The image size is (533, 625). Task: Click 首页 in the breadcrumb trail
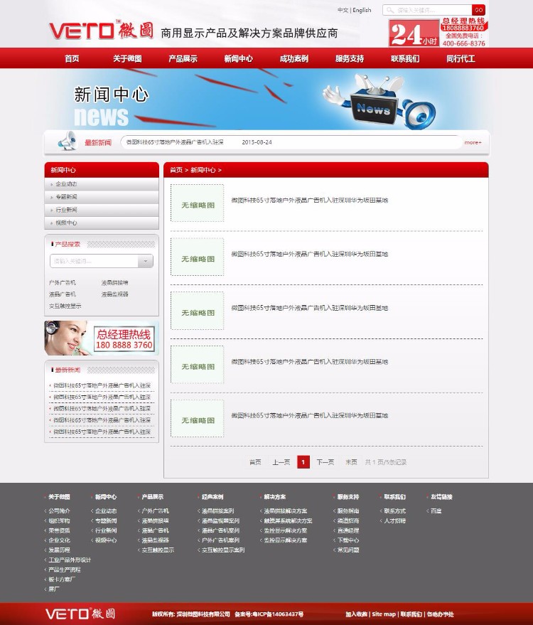pos(176,170)
